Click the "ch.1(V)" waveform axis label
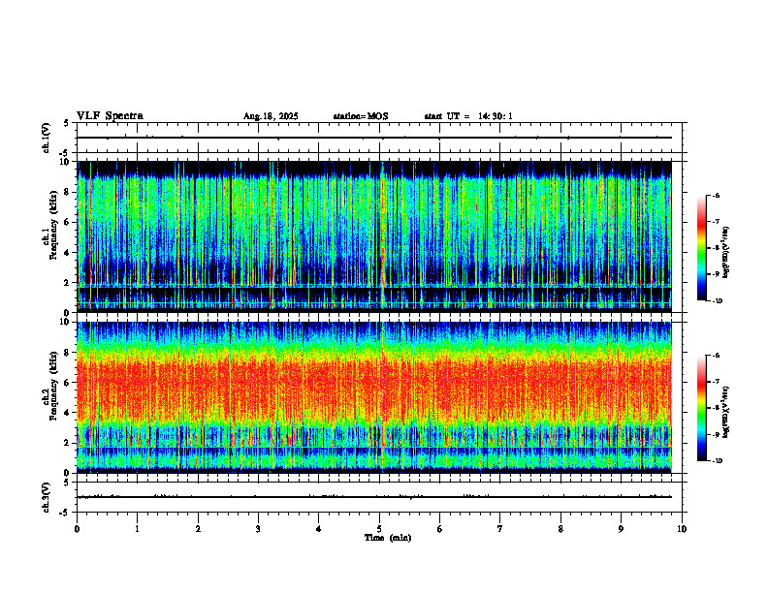768x593 pixels. click(46, 138)
